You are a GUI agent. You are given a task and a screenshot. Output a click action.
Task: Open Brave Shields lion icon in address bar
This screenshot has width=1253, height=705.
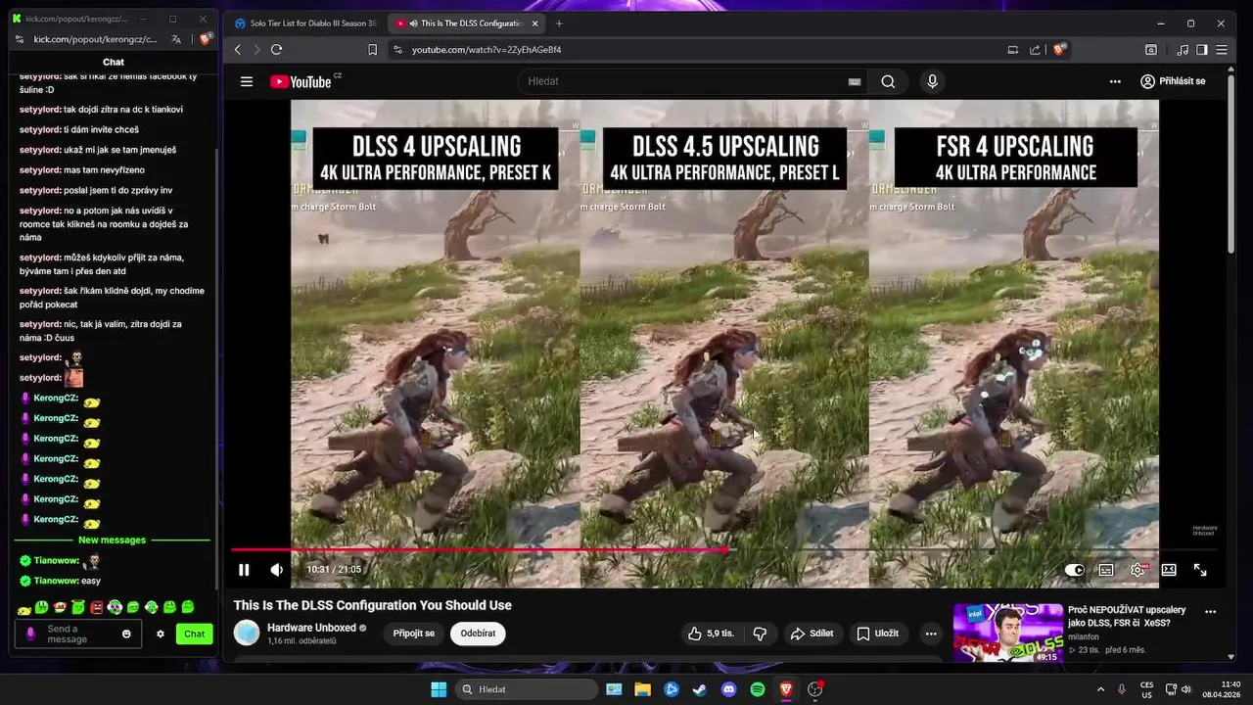(x=1059, y=50)
